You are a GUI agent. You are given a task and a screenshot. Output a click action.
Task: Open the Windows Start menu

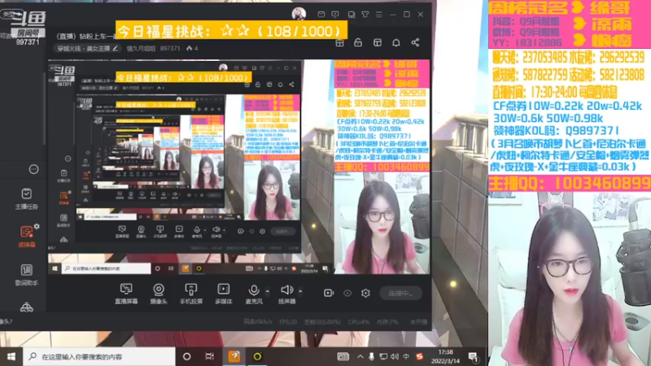[x=11, y=356]
